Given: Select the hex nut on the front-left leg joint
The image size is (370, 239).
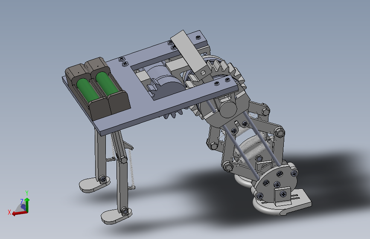Looking at the screenshot, I should pyautogui.click(x=123, y=159).
